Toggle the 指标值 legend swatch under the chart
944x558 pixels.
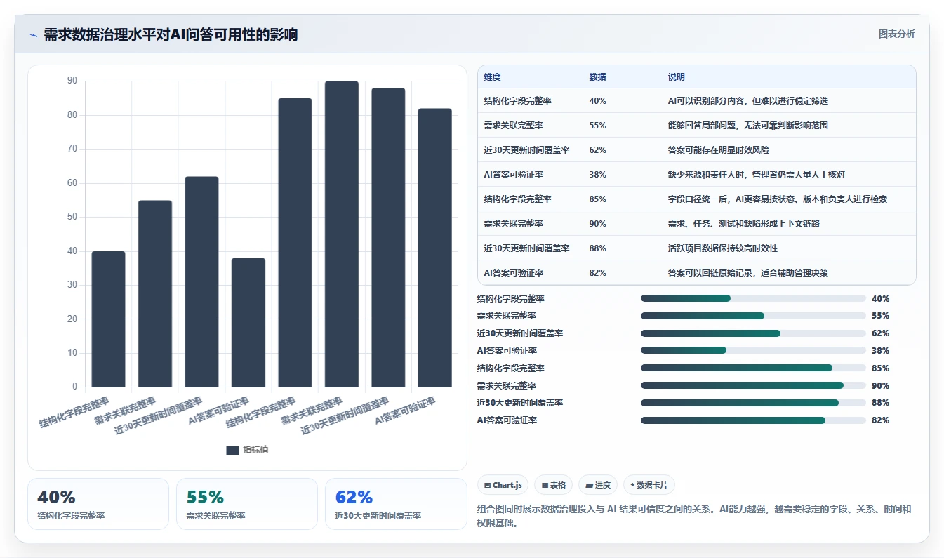point(232,451)
